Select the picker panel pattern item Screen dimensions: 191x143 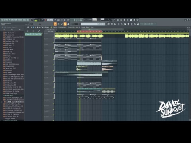[33, 34]
